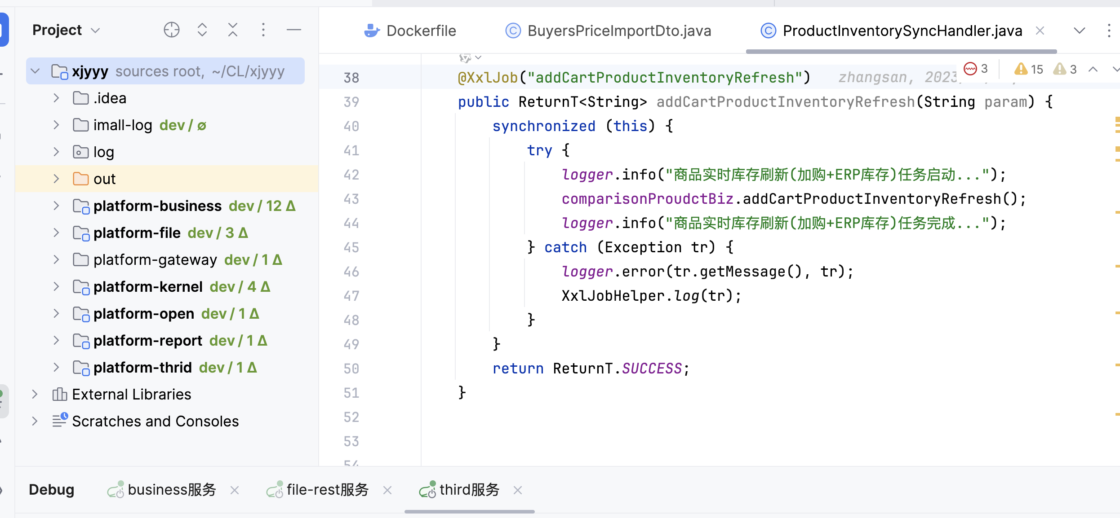The width and height of the screenshot is (1120, 518).
Task: Show hidden editor tabs dropdown
Action: pyautogui.click(x=1080, y=31)
